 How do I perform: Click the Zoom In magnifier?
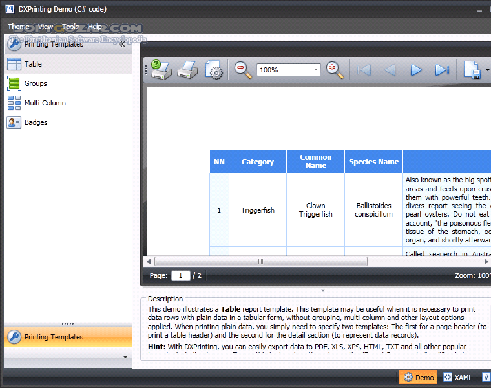[x=335, y=70]
